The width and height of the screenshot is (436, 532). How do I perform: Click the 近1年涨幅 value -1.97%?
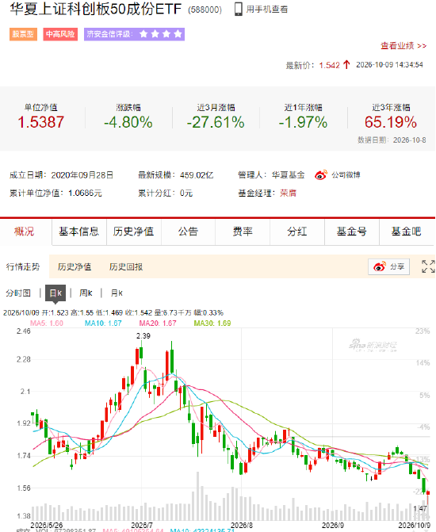pos(303,122)
